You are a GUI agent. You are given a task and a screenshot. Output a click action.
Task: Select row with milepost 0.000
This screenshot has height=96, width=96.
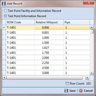(46, 27)
